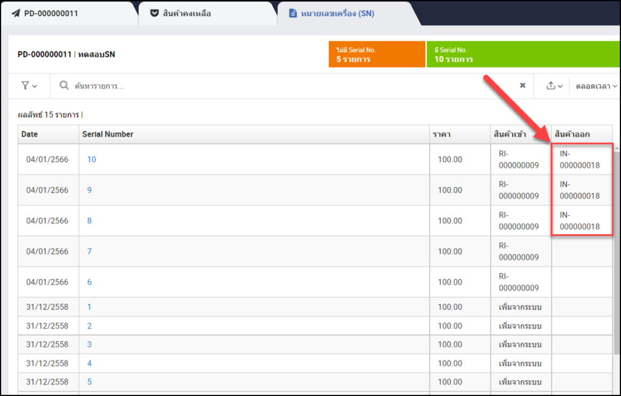Type in the ค้นหารายการ search field
The width and height of the screenshot is (621, 396).
[x=291, y=86]
